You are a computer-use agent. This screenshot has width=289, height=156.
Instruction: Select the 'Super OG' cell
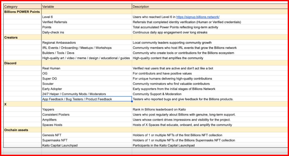[x=87, y=78]
